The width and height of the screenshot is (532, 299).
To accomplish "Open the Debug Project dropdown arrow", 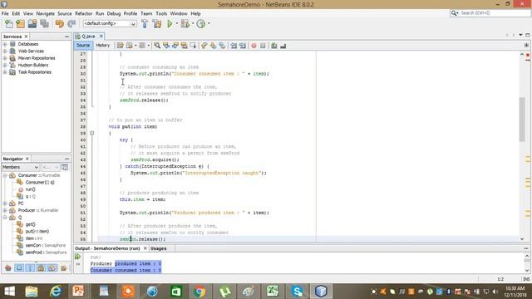I will tap(193, 23).
